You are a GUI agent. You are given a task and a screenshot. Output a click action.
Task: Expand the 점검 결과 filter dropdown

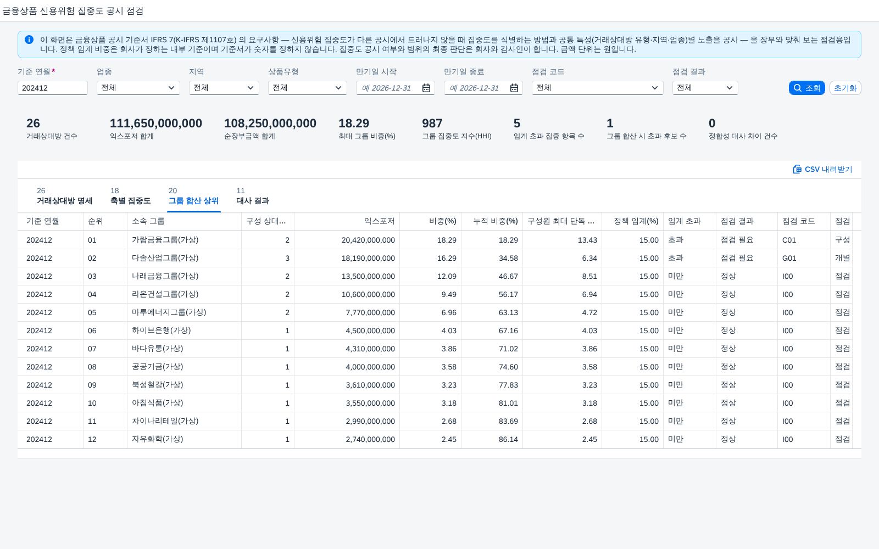click(x=705, y=88)
